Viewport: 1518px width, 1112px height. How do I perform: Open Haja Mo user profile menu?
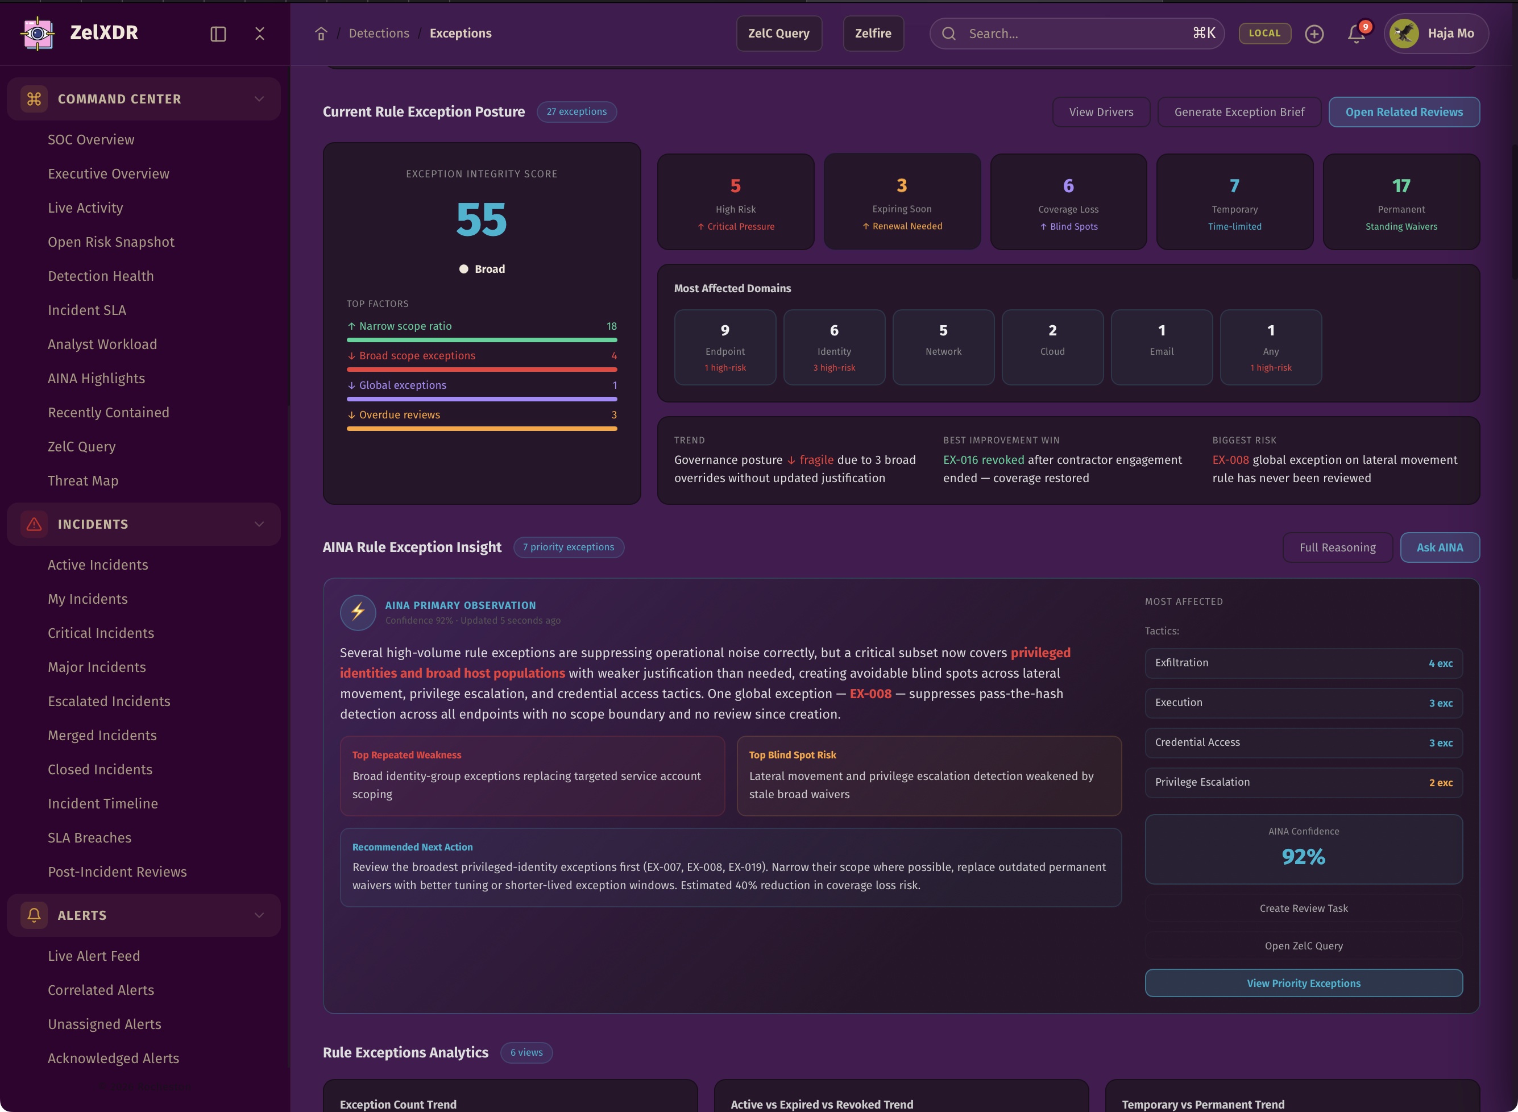1435,34
